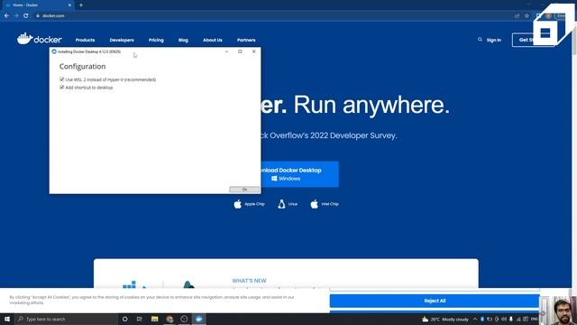Screen dimensions: 577x325
Task: Reload the docker.com page
Action: click(26, 16)
